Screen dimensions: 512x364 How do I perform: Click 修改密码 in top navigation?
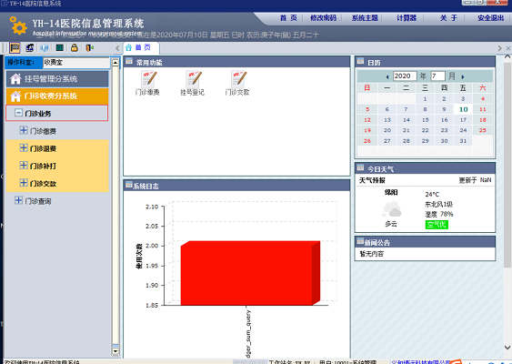323,18
